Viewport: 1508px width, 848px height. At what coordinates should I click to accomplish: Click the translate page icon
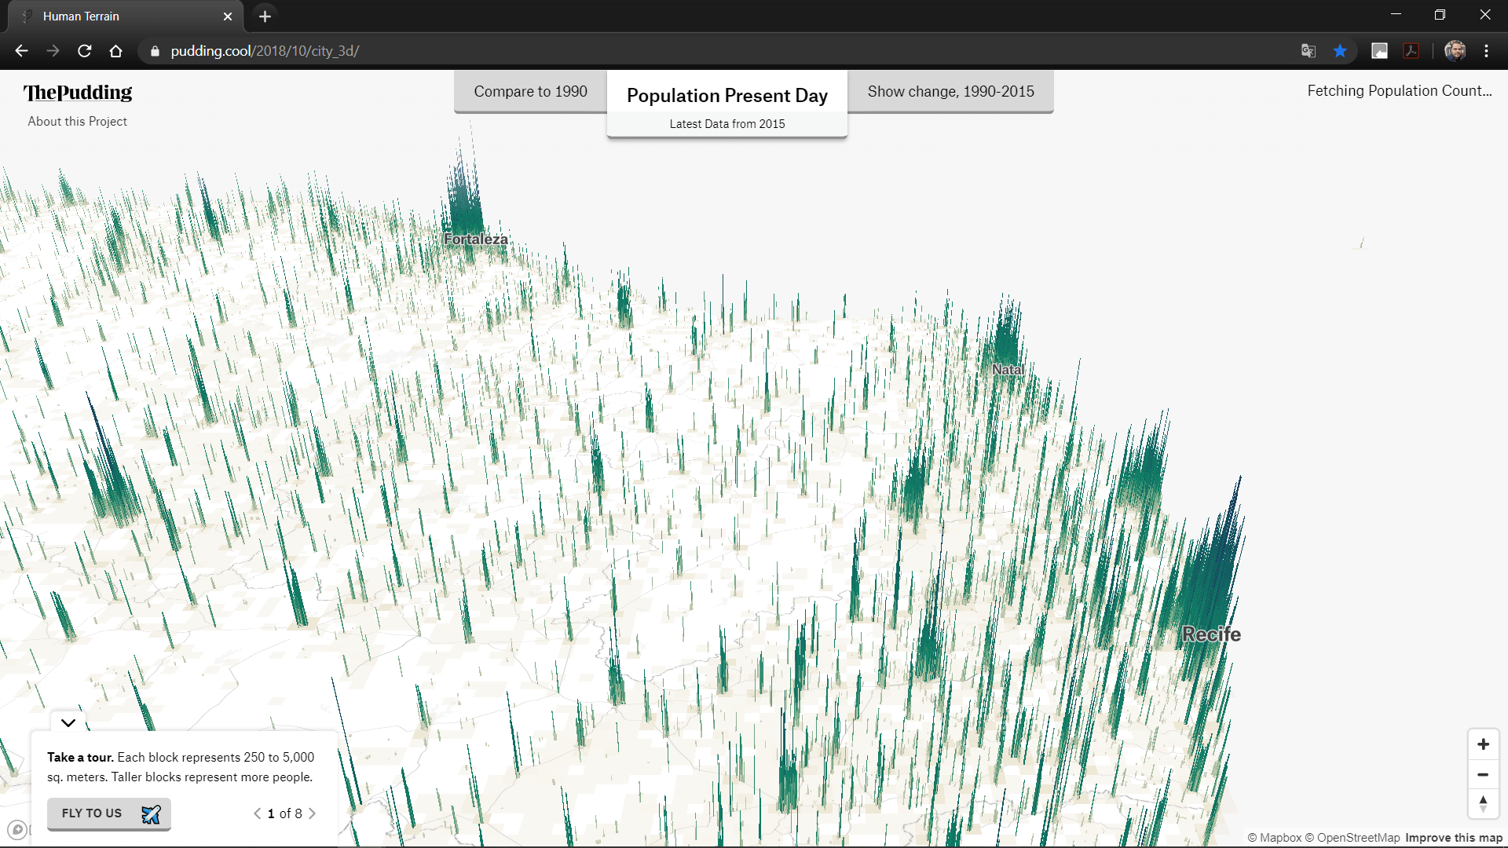coord(1308,51)
